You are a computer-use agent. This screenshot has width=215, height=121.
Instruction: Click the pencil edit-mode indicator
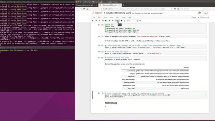tap(199, 17)
